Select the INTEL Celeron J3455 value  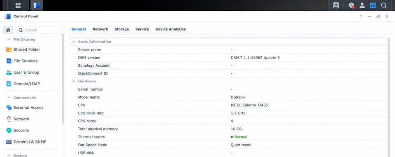249,105
